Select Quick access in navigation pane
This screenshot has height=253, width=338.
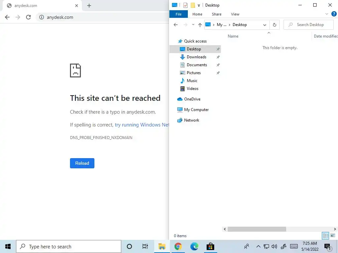(x=195, y=41)
